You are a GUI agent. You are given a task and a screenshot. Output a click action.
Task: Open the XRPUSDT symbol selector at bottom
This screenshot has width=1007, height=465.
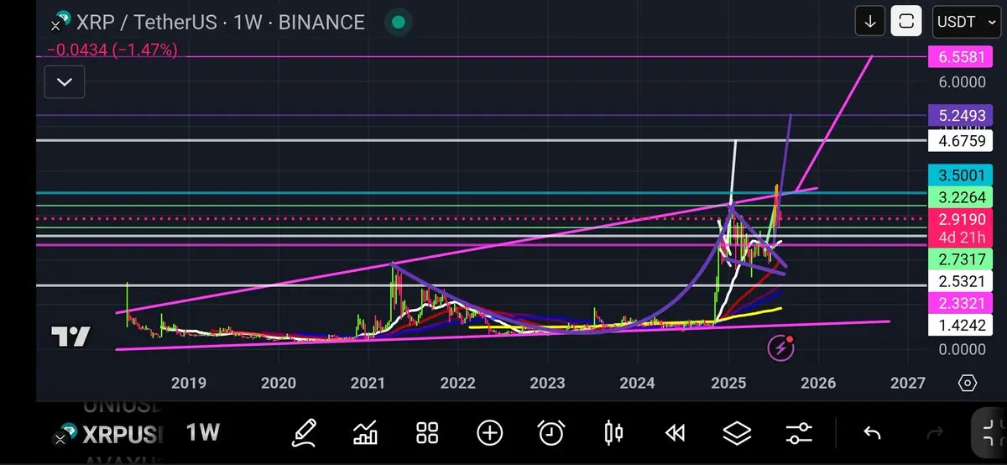(109, 434)
